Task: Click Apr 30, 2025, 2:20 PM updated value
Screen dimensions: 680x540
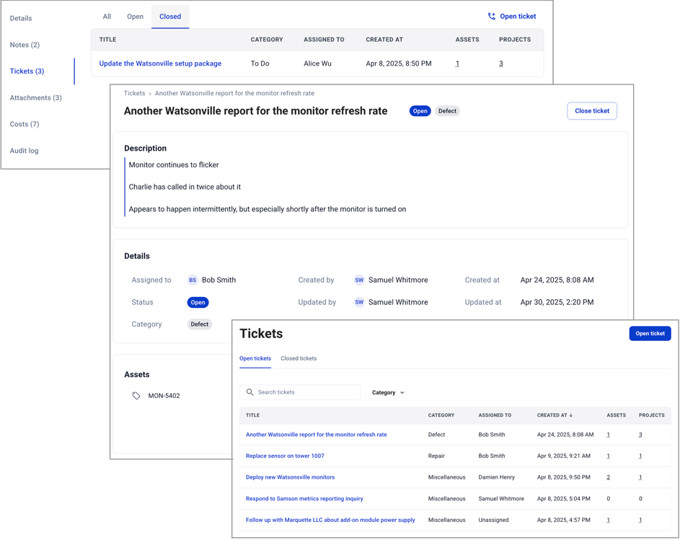Action: click(x=557, y=302)
